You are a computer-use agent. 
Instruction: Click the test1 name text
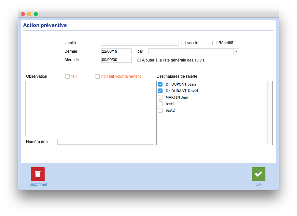point(170,104)
